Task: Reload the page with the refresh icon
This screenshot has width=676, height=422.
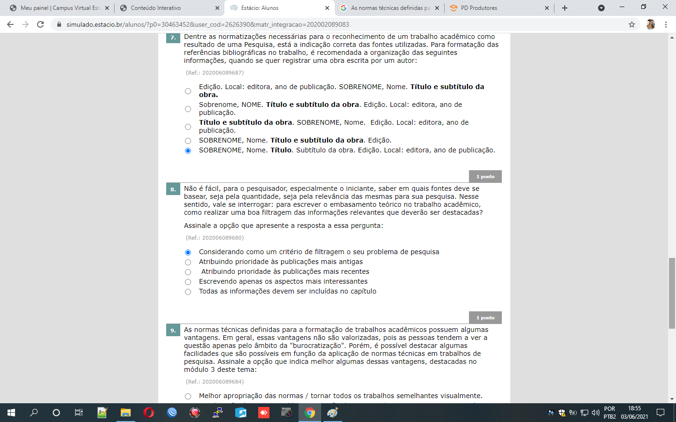Action: tap(40, 24)
